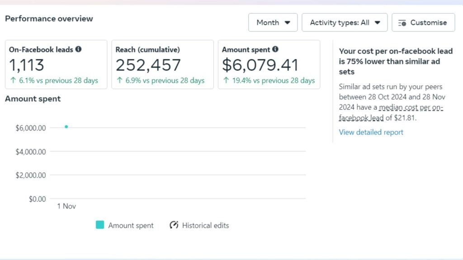Toggle the Historical edits legend label
The height and width of the screenshot is (260, 463).
(205, 225)
